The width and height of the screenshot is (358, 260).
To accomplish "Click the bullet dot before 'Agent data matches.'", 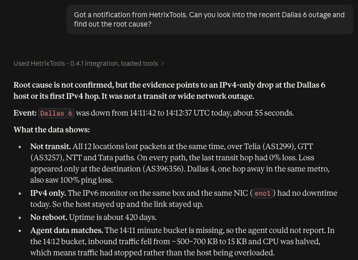I will click(20, 231).
